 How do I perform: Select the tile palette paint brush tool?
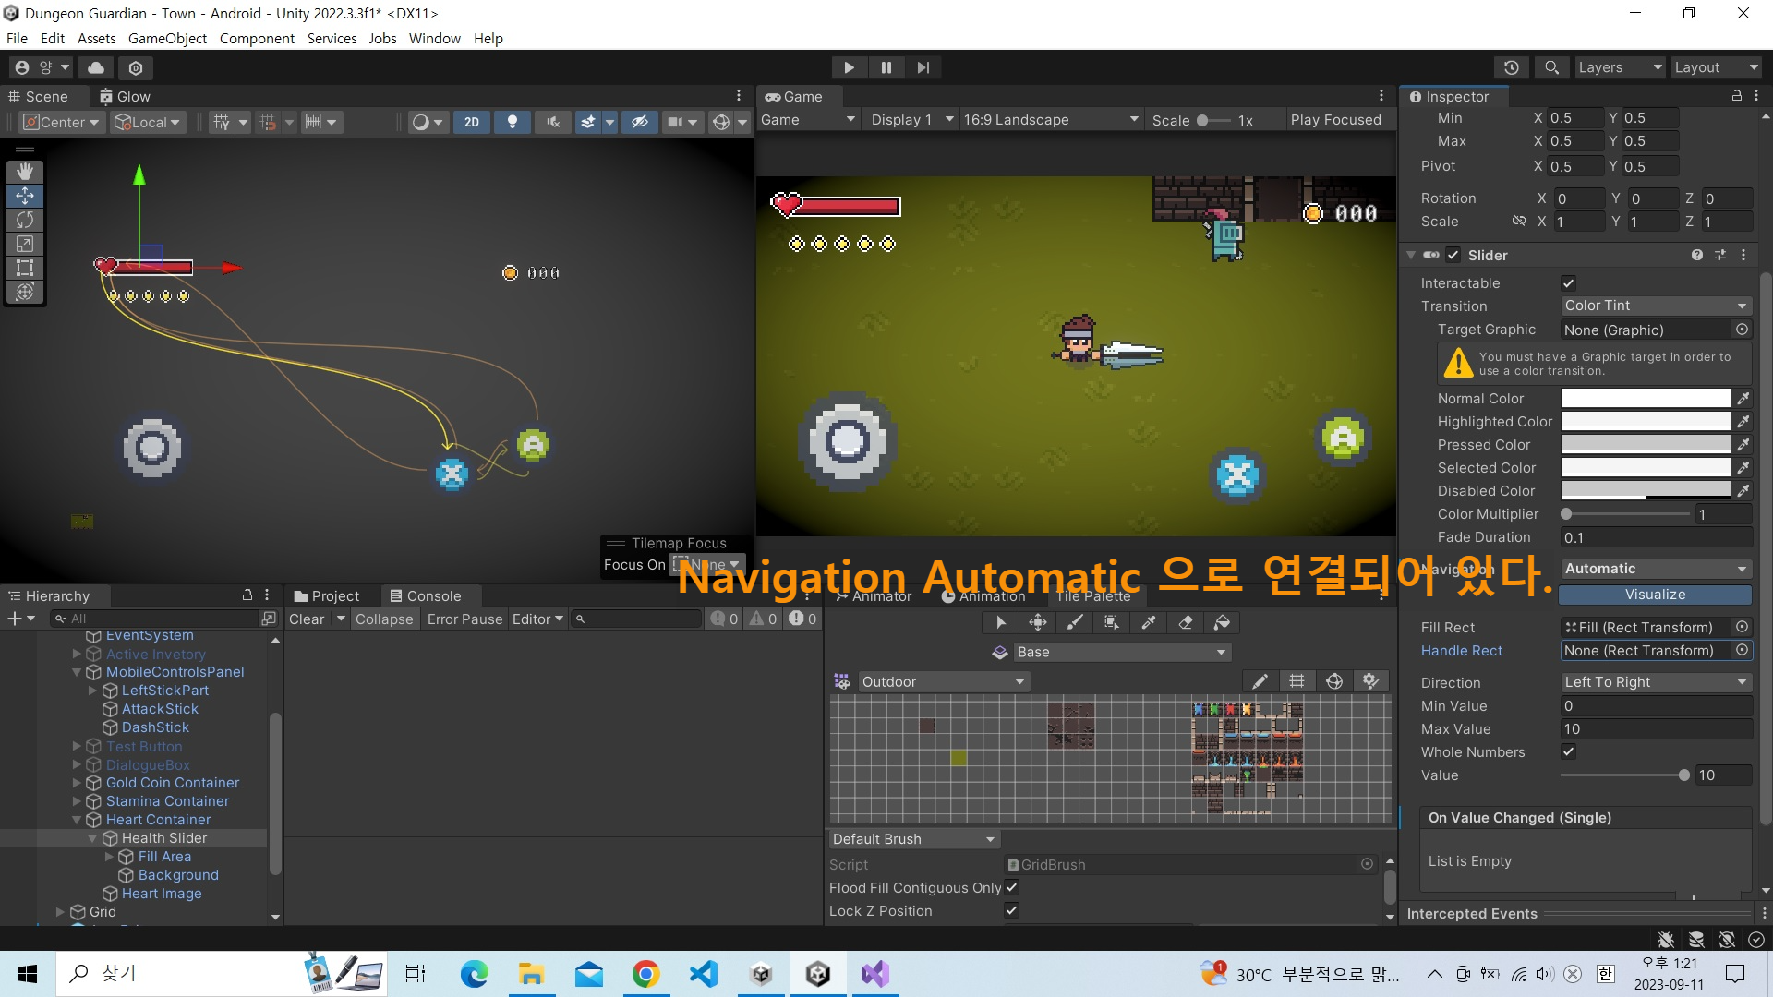[x=1075, y=623]
